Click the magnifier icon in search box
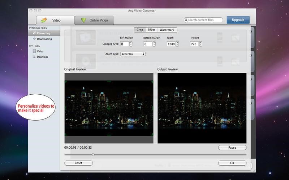 [186, 20]
